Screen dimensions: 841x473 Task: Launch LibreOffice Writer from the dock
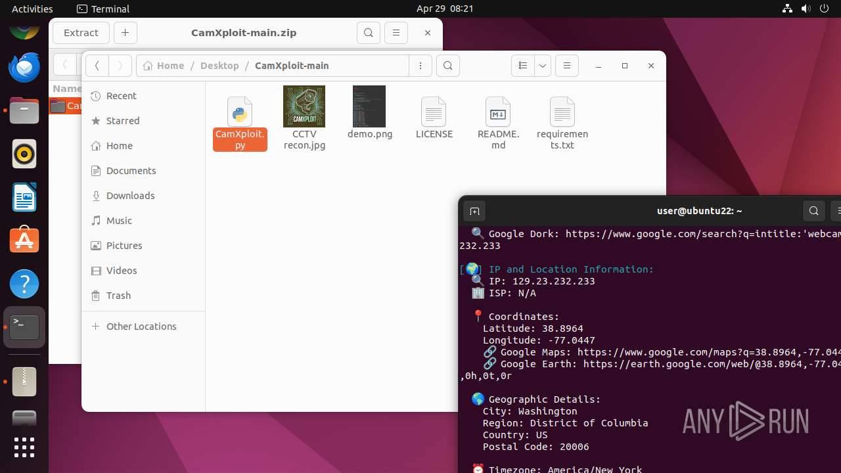pyautogui.click(x=24, y=197)
